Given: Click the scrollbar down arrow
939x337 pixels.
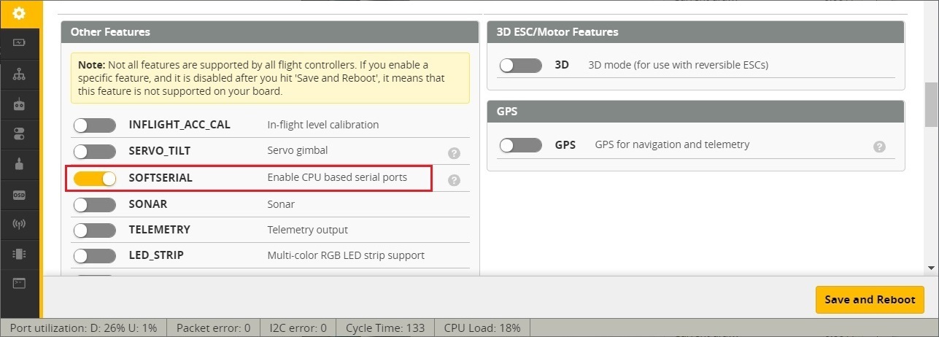Looking at the screenshot, I should [932, 268].
